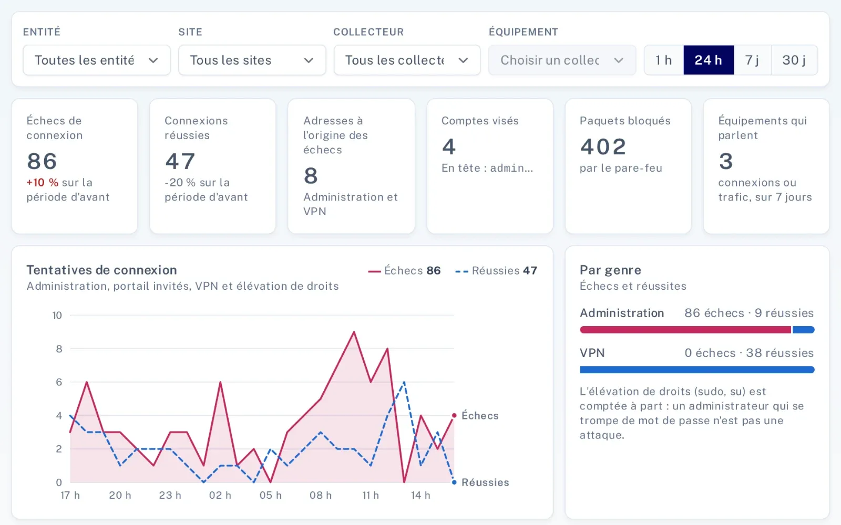This screenshot has width=841, height=525.
Task: Click the VPN successes blue bar
Action: [697, 370]
